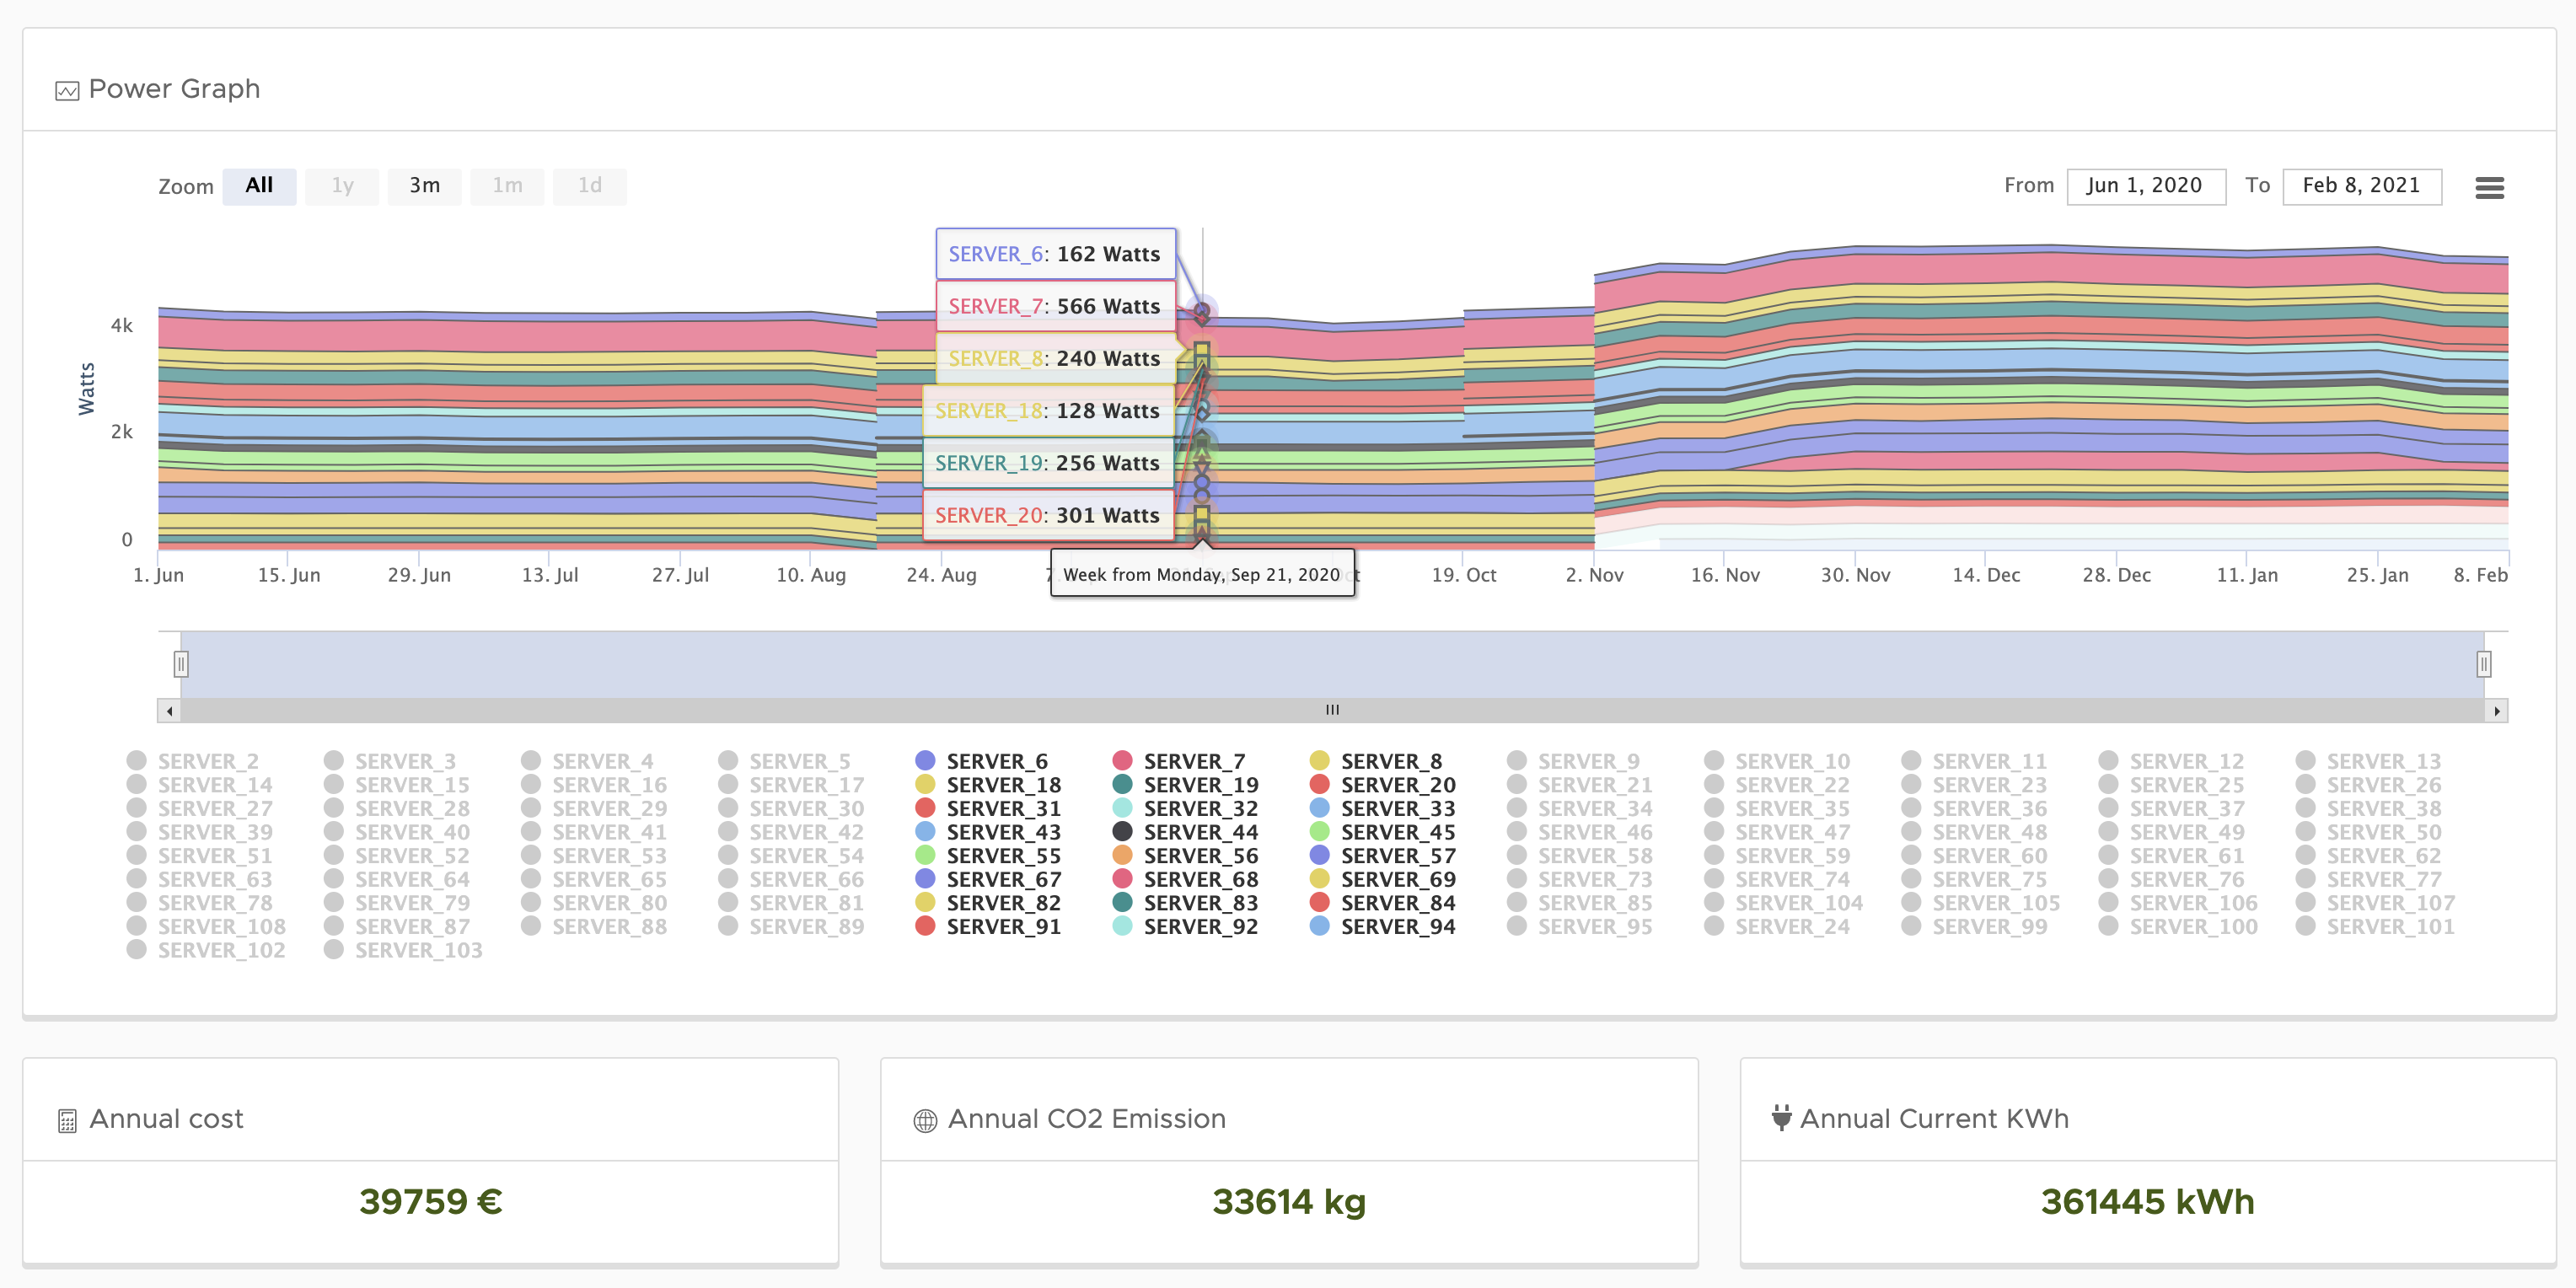Click the SERVER_31 red legend marker
This screenshot has height=1288, width=2576.
tap(925, 808)
